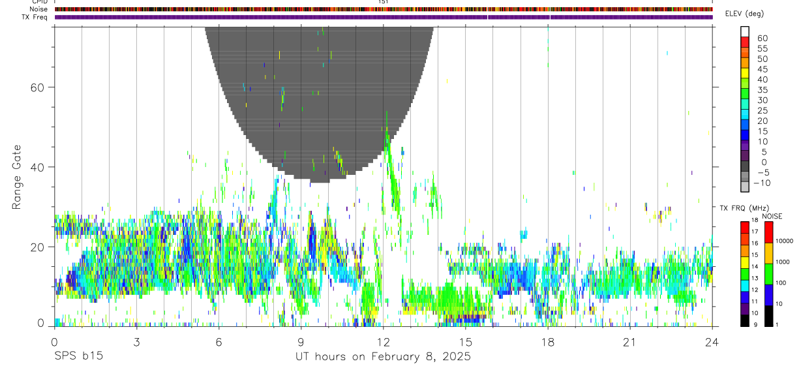Click the NOISE legend title

(x=772, y=217)
